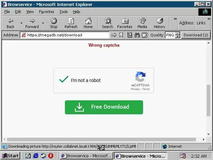Open the Start menu
This screenshot has width=213, height=160.
click(10, 156)
